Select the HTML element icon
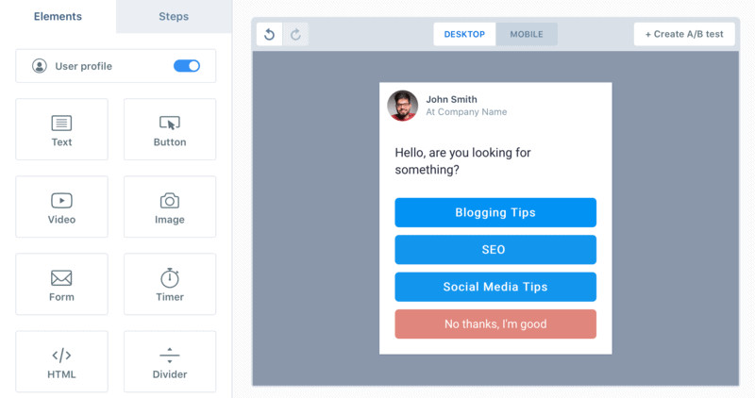 click(x=61, y=356)
